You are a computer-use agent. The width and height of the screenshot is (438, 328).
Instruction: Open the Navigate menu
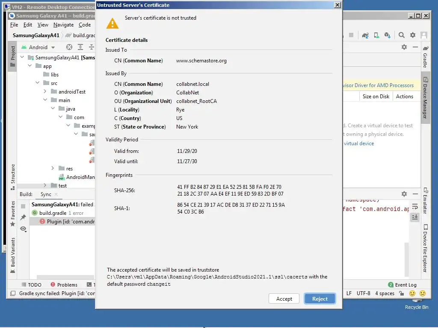pyautogui.click(x=63, y=25)
